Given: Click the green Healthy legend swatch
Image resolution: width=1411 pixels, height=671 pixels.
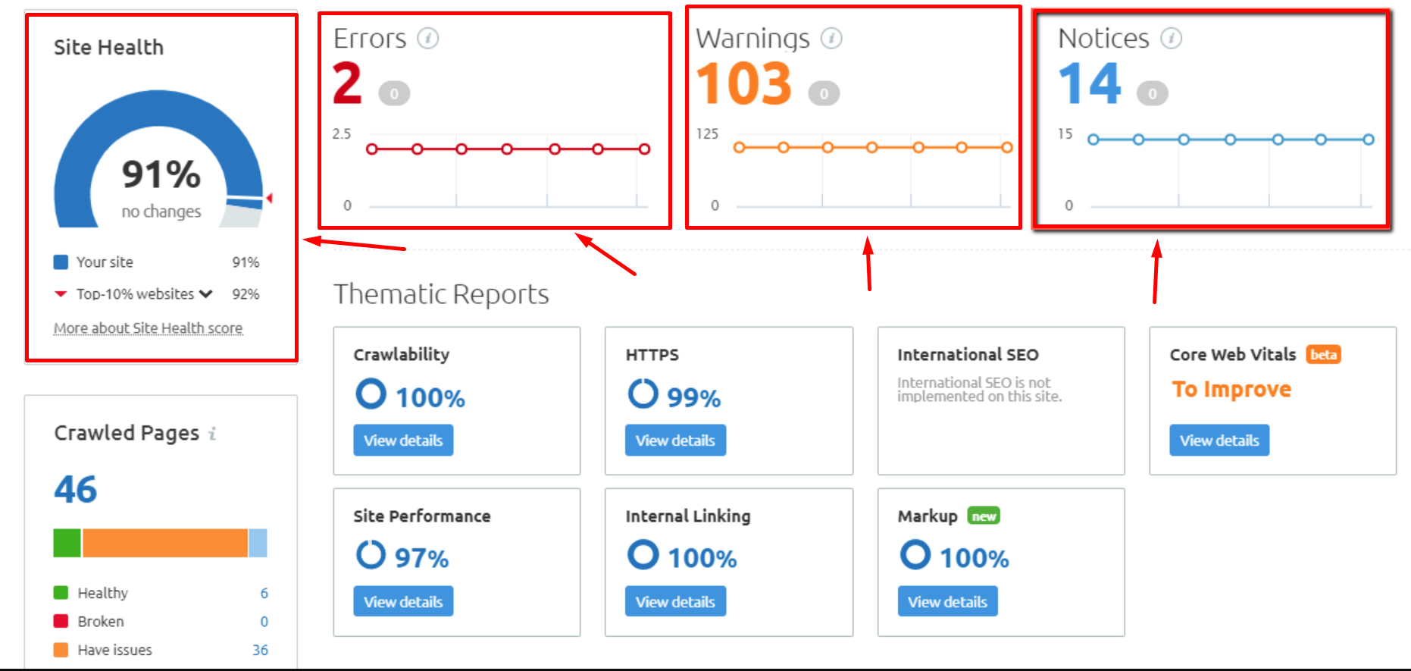Looking at the screenshot, I should [x=61, y=593].
